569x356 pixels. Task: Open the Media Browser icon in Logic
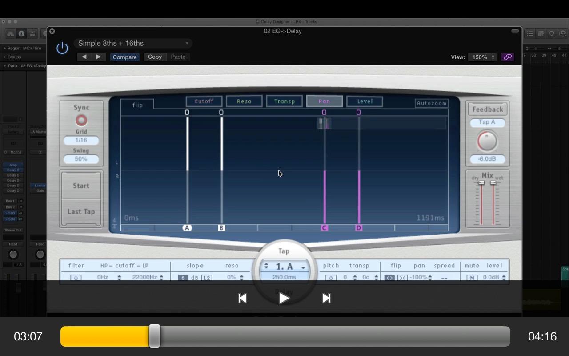click(562, 33)
